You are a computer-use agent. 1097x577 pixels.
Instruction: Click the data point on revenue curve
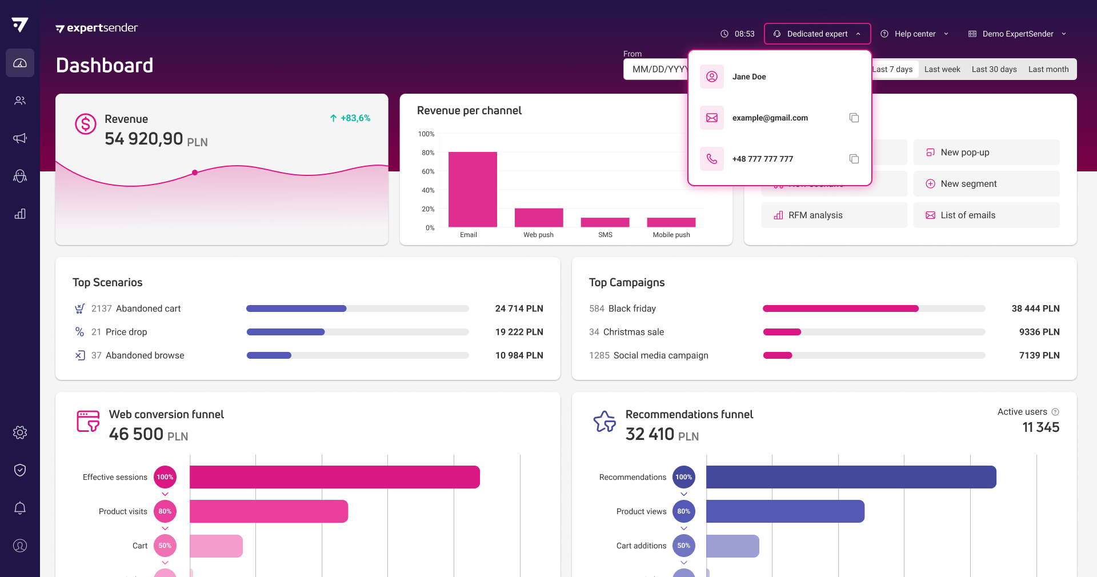click(x=195, y=173)
